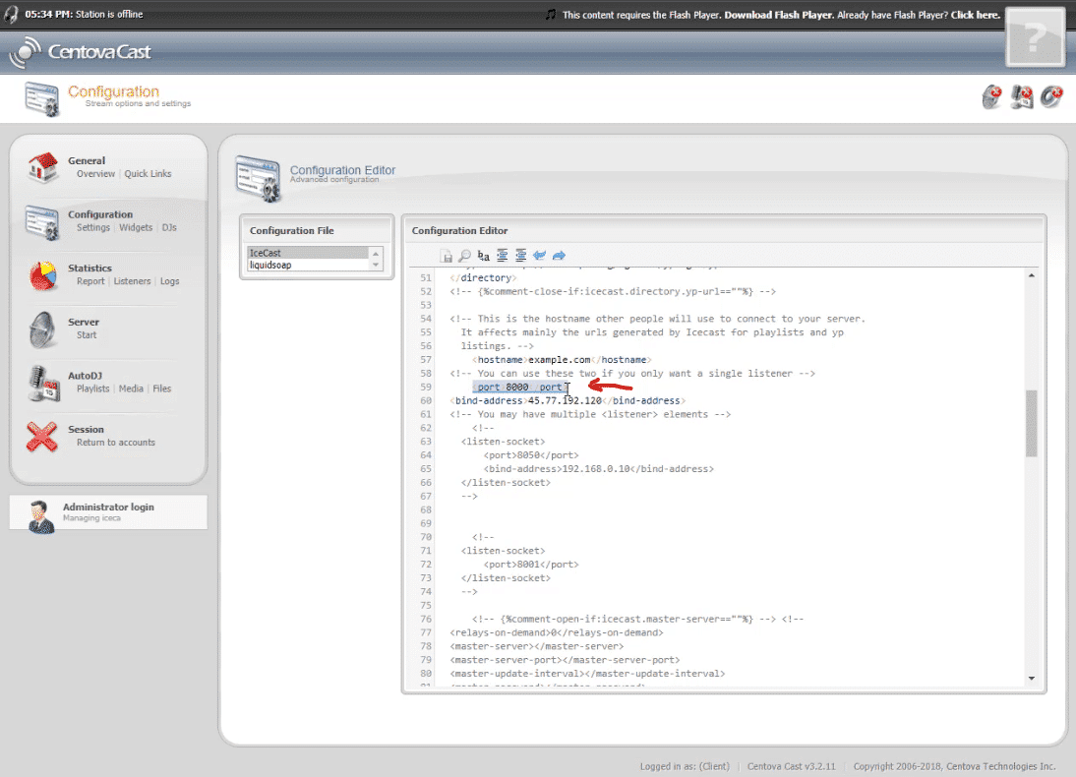The image size is (1076, 777).
Task: Click the Session red X icon
Action: coord(42,437)
